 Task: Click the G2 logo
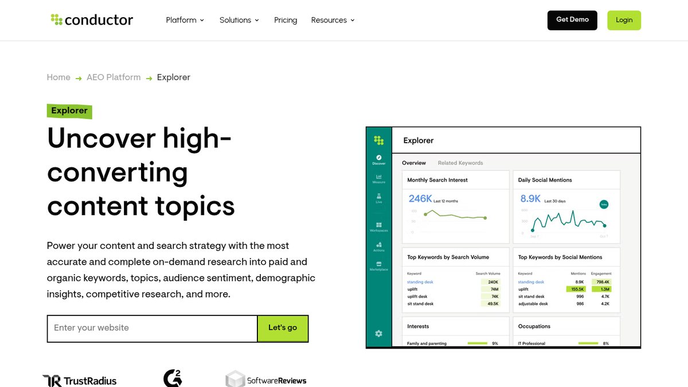(x=173, y=378)
